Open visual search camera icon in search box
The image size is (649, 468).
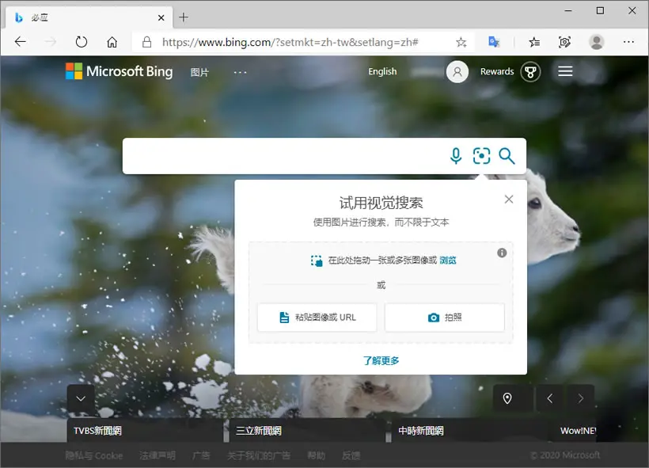[481, 156]
